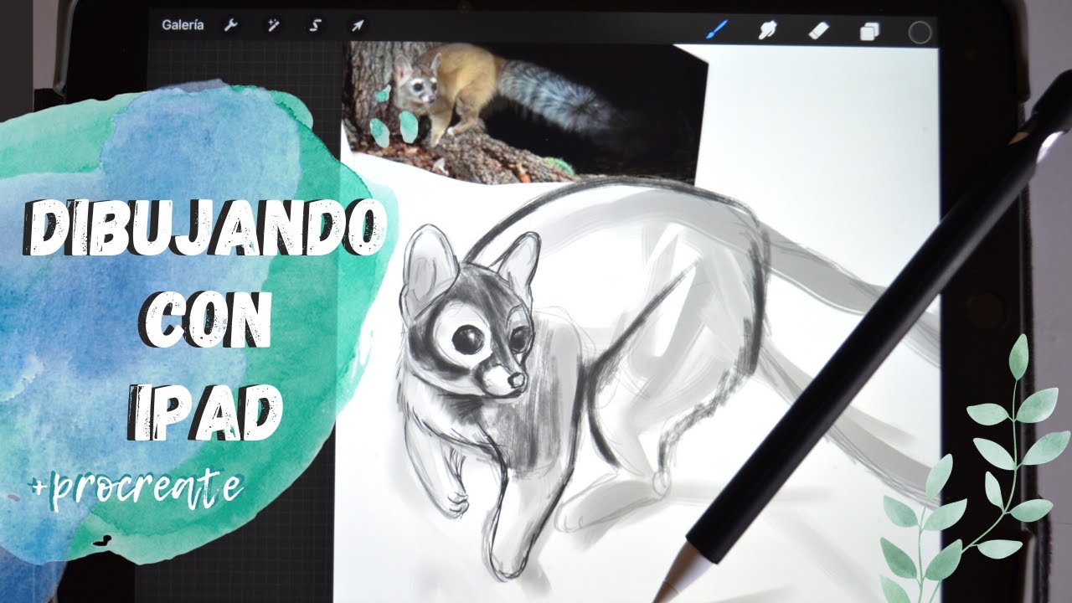This screenshot has height=603, width=1072.
Task: Activate the Selection S-shaped tool
Action: coord(316,25)
